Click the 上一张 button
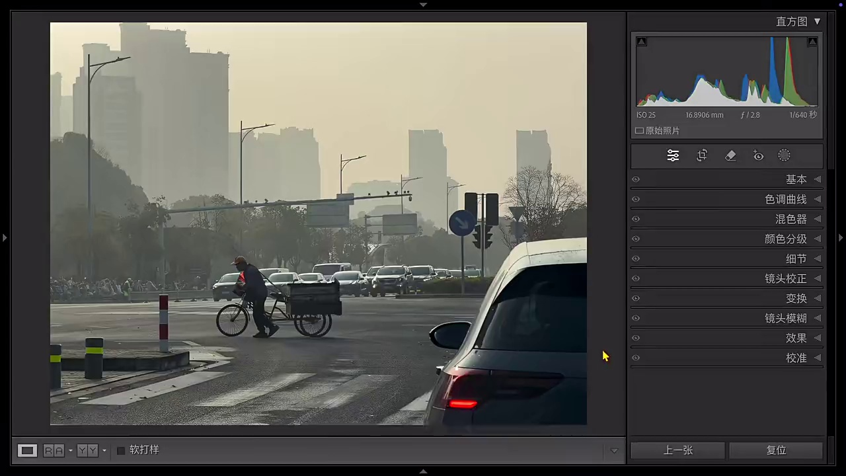Viewport: 846px width, 476px height. [x=677, y=450]
